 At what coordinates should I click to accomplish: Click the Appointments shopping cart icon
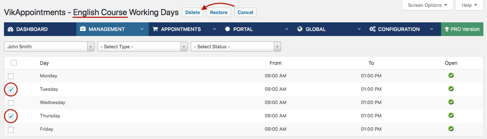pos(156,29)
